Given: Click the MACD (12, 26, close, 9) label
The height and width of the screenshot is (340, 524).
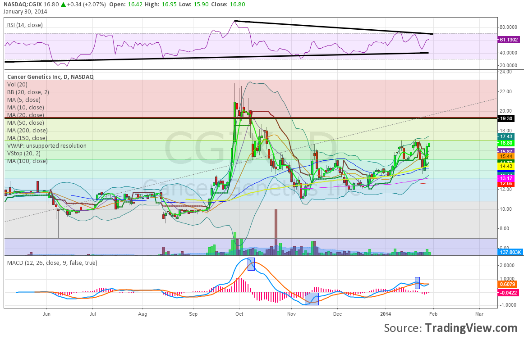Looking at the screenshot, I should coord(52,263).
